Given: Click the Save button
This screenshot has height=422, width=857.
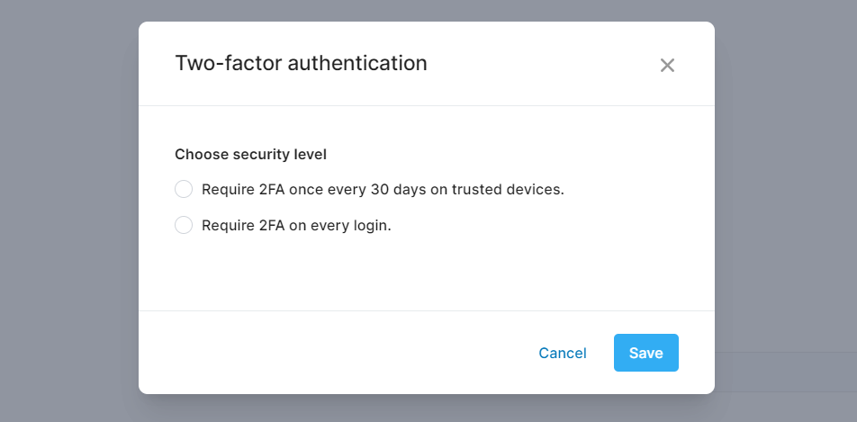Looking at the screenshot, I should 645,353.
